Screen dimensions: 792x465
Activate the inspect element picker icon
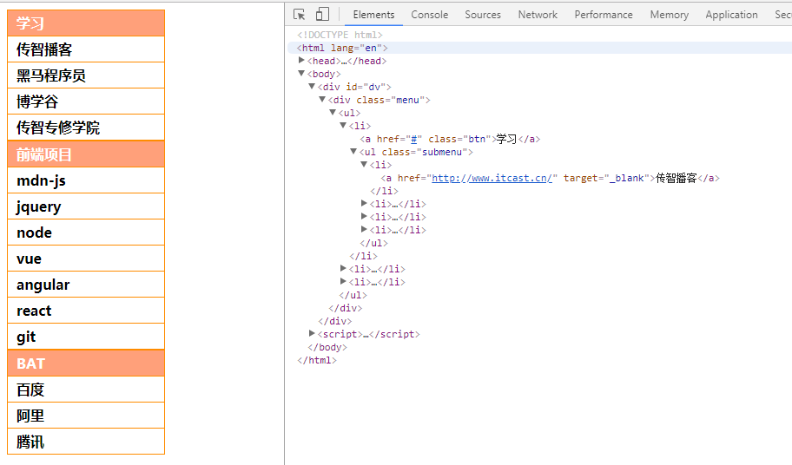pyautogui.click(x=300, y=14)
